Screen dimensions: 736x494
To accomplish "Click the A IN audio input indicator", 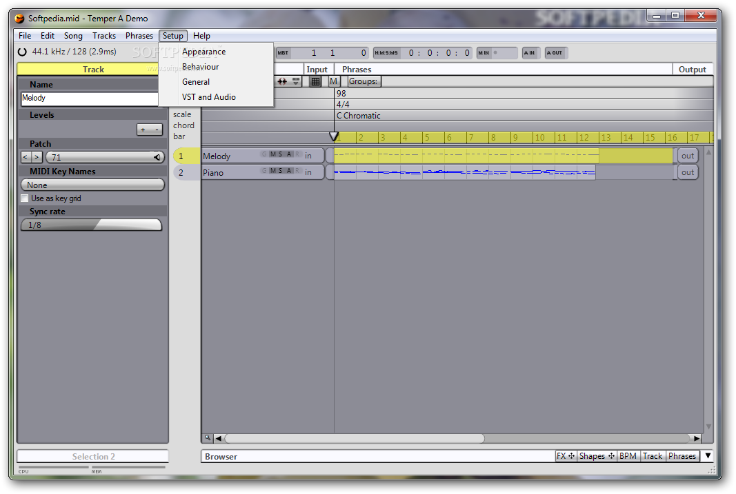I will click(x=530, y=53).
